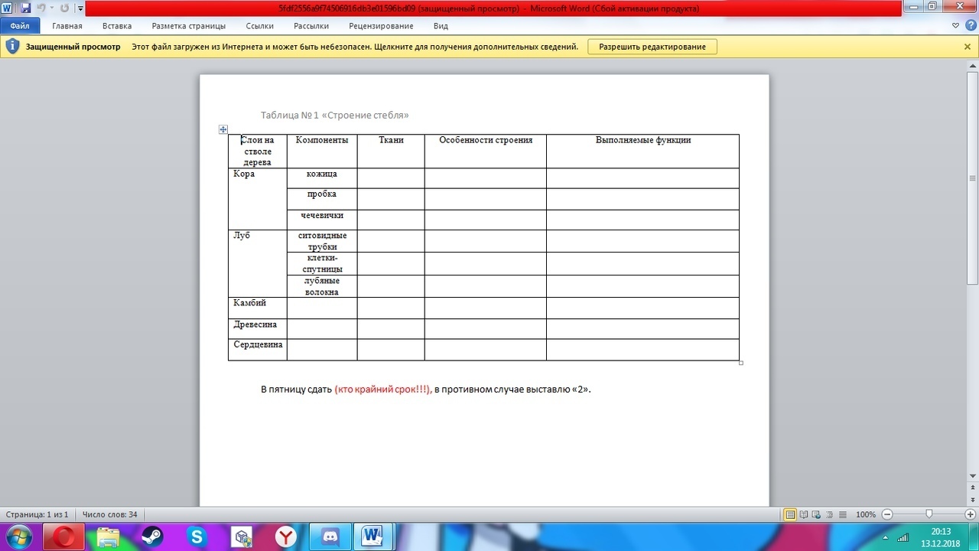Viewport: 979px width, 551px height.
Task: Click the 'Слои на стволе дерева' header cell
Action: (x=258, y=151)
